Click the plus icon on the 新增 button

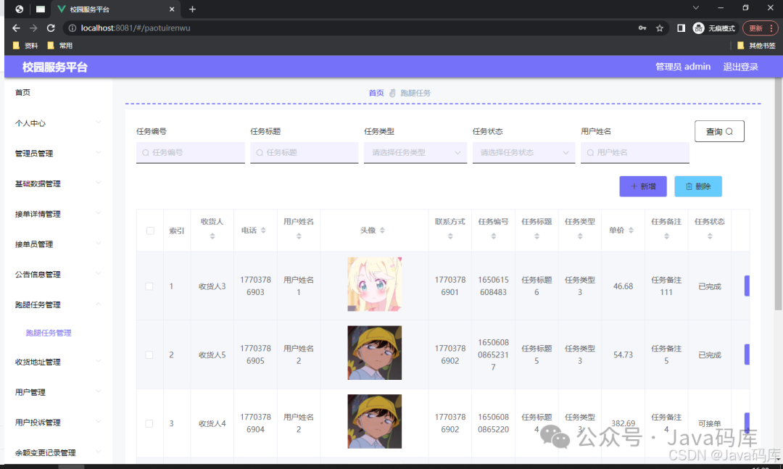(633, 186)
